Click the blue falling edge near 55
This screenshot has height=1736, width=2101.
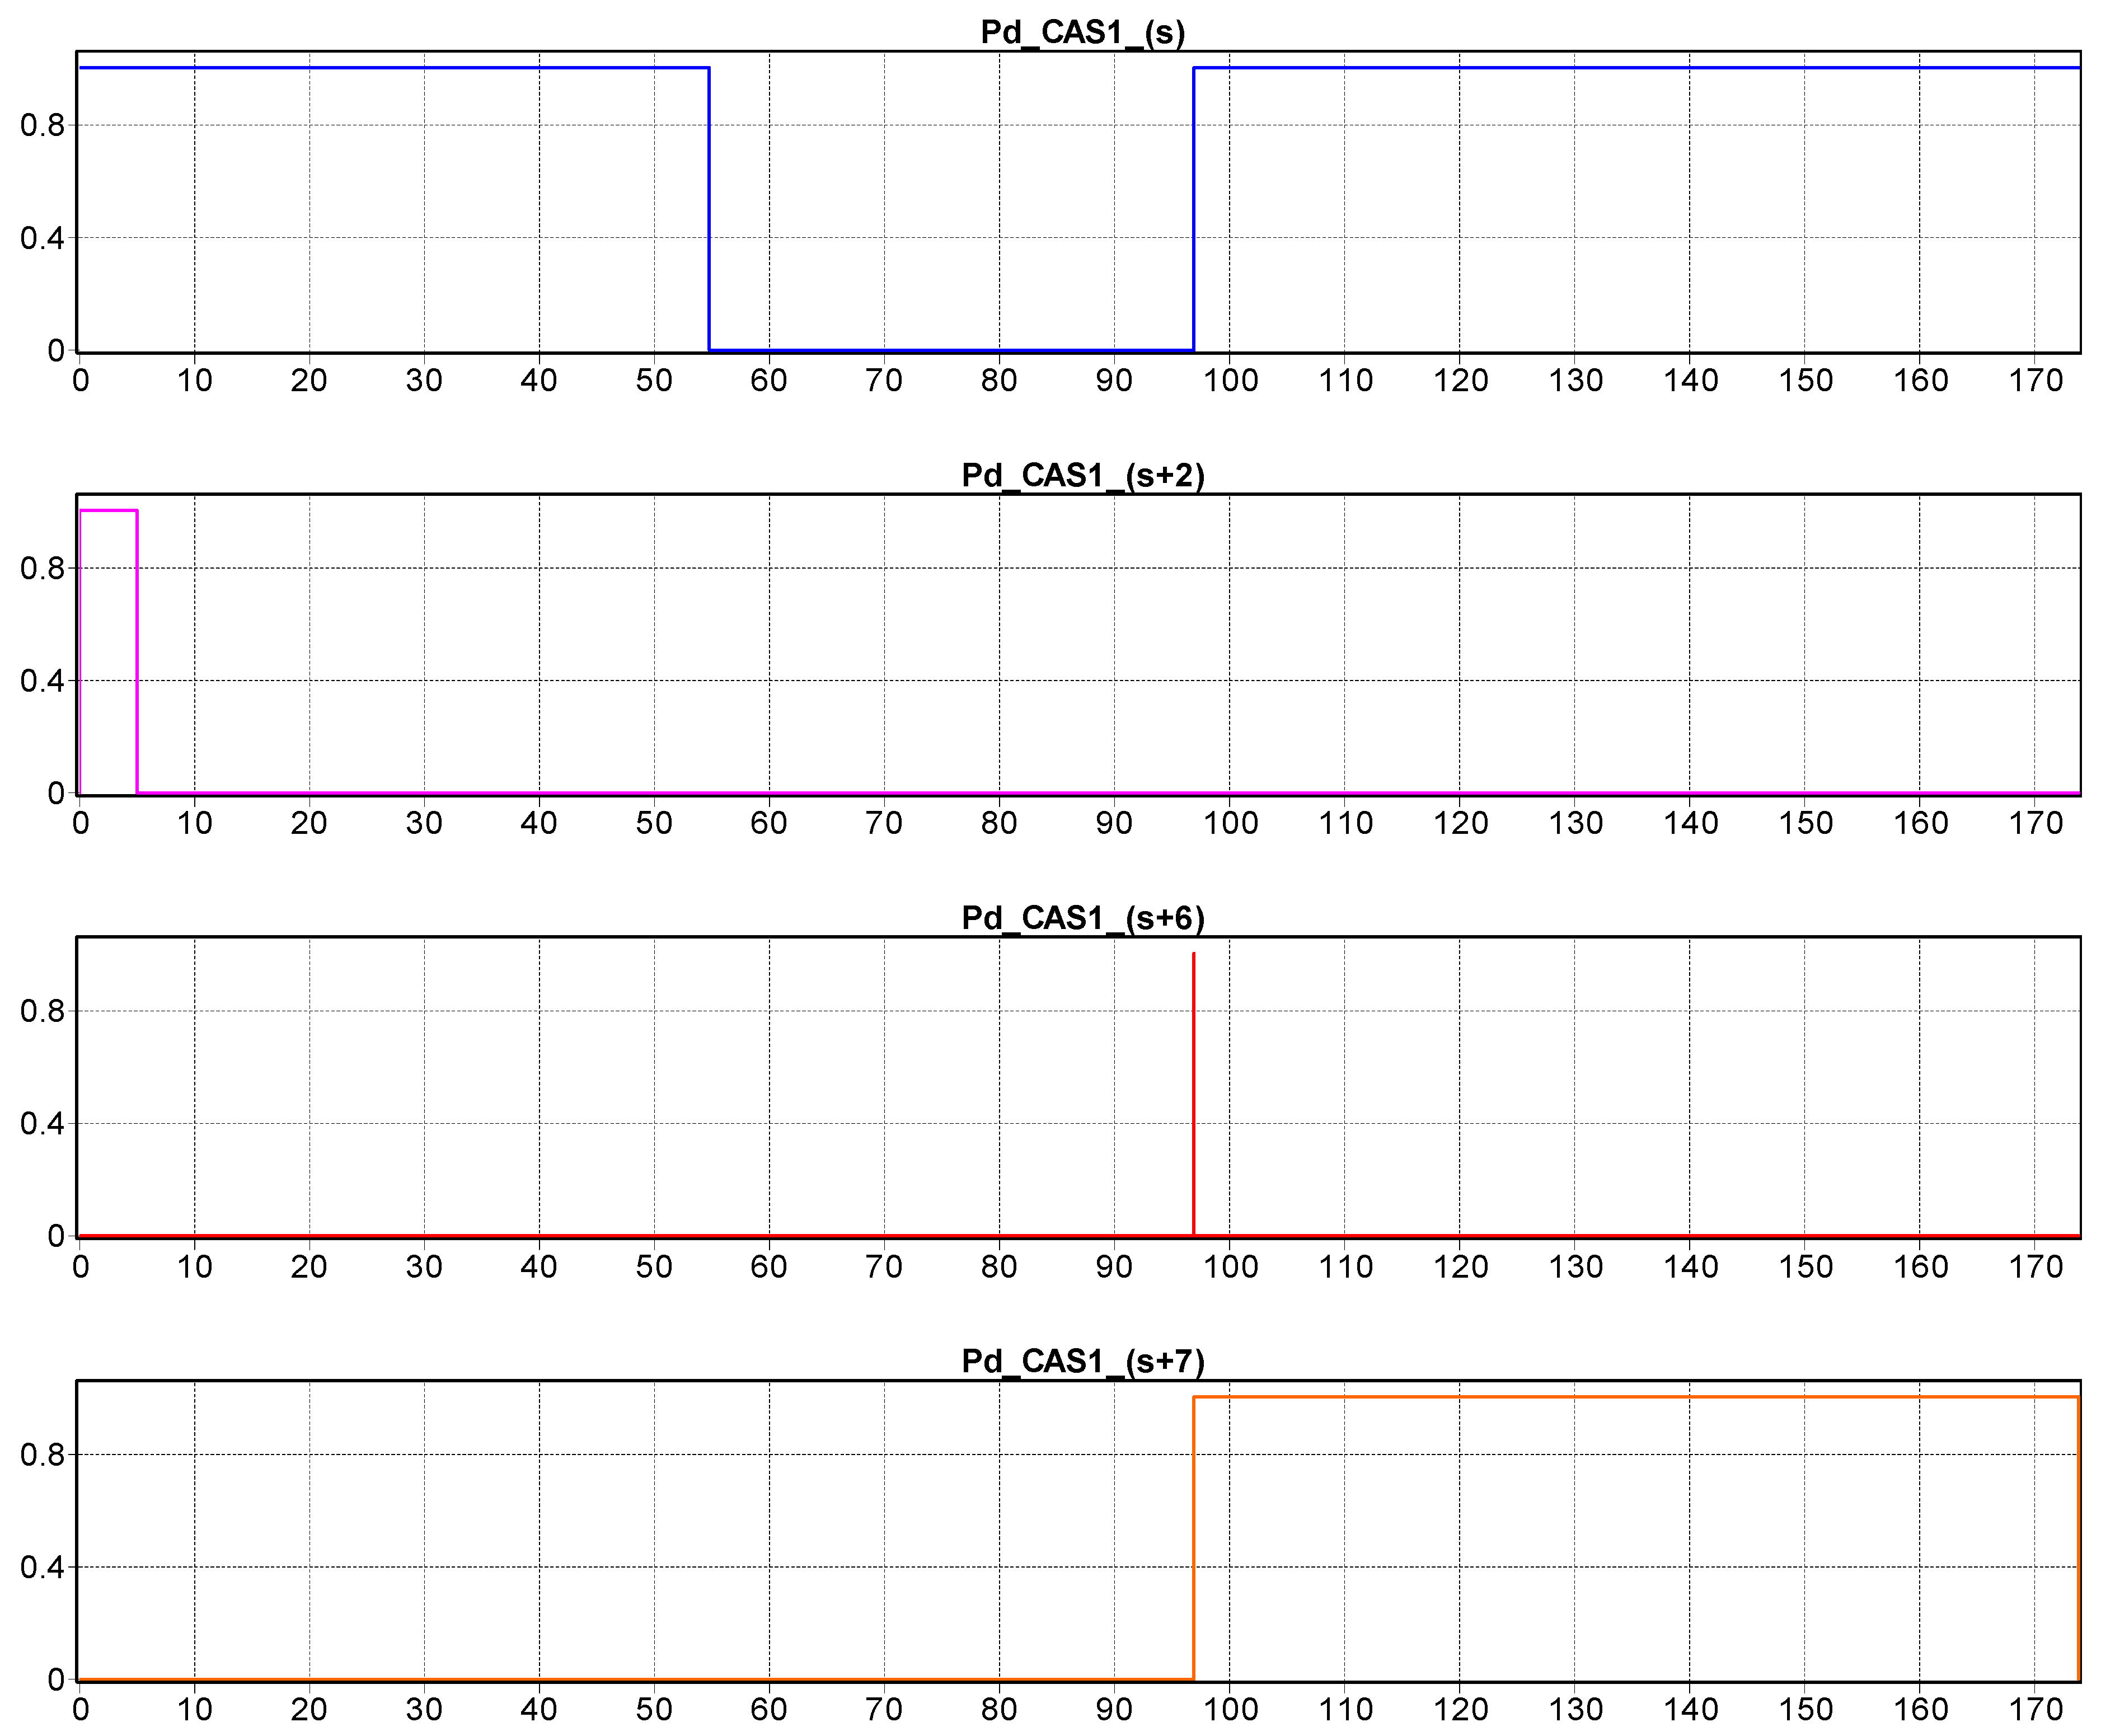tap(709, 210)
